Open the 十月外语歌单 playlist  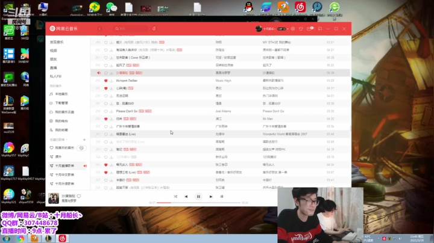click(x=64, y=183)
